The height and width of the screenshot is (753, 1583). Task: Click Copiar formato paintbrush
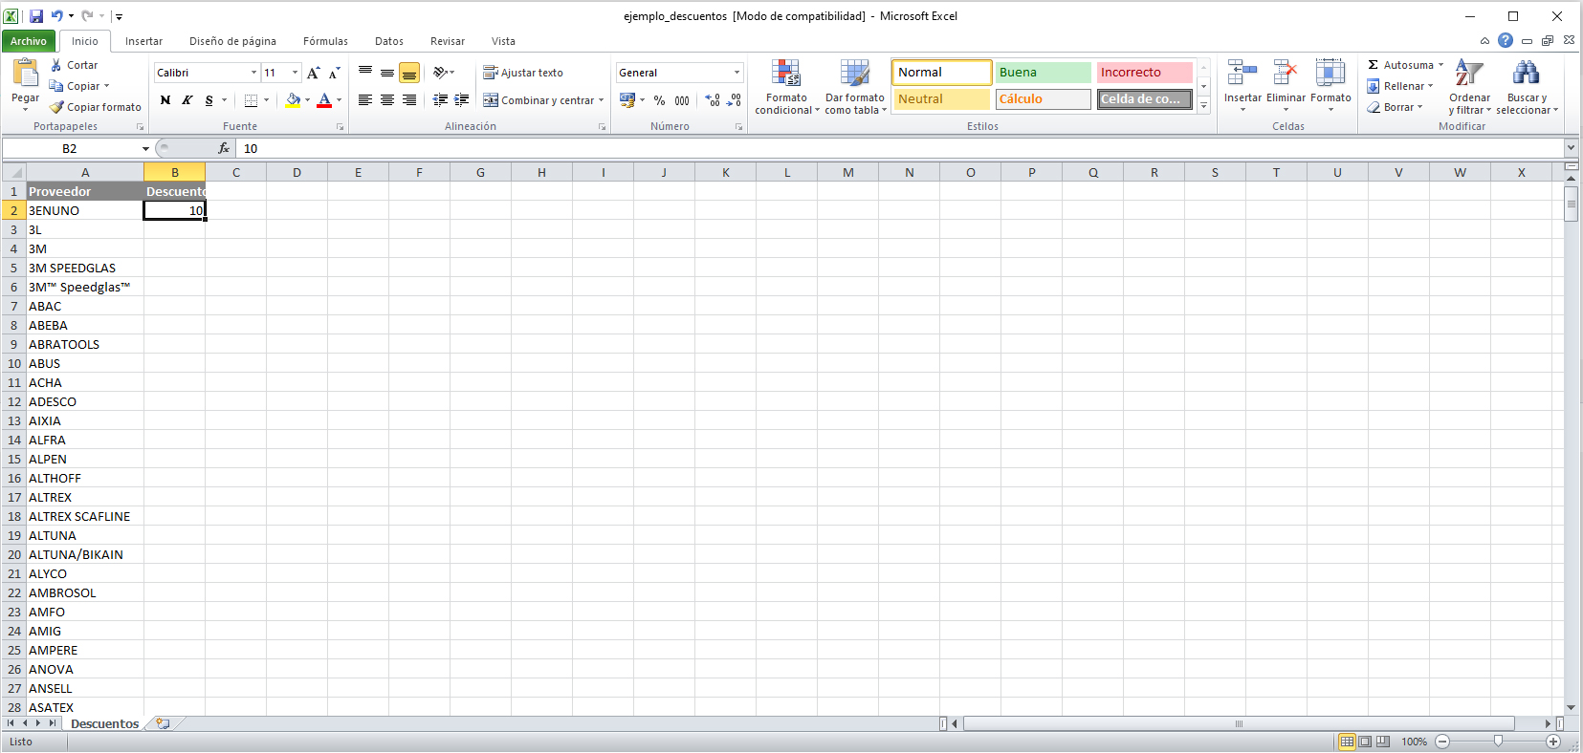click(96, 107)
